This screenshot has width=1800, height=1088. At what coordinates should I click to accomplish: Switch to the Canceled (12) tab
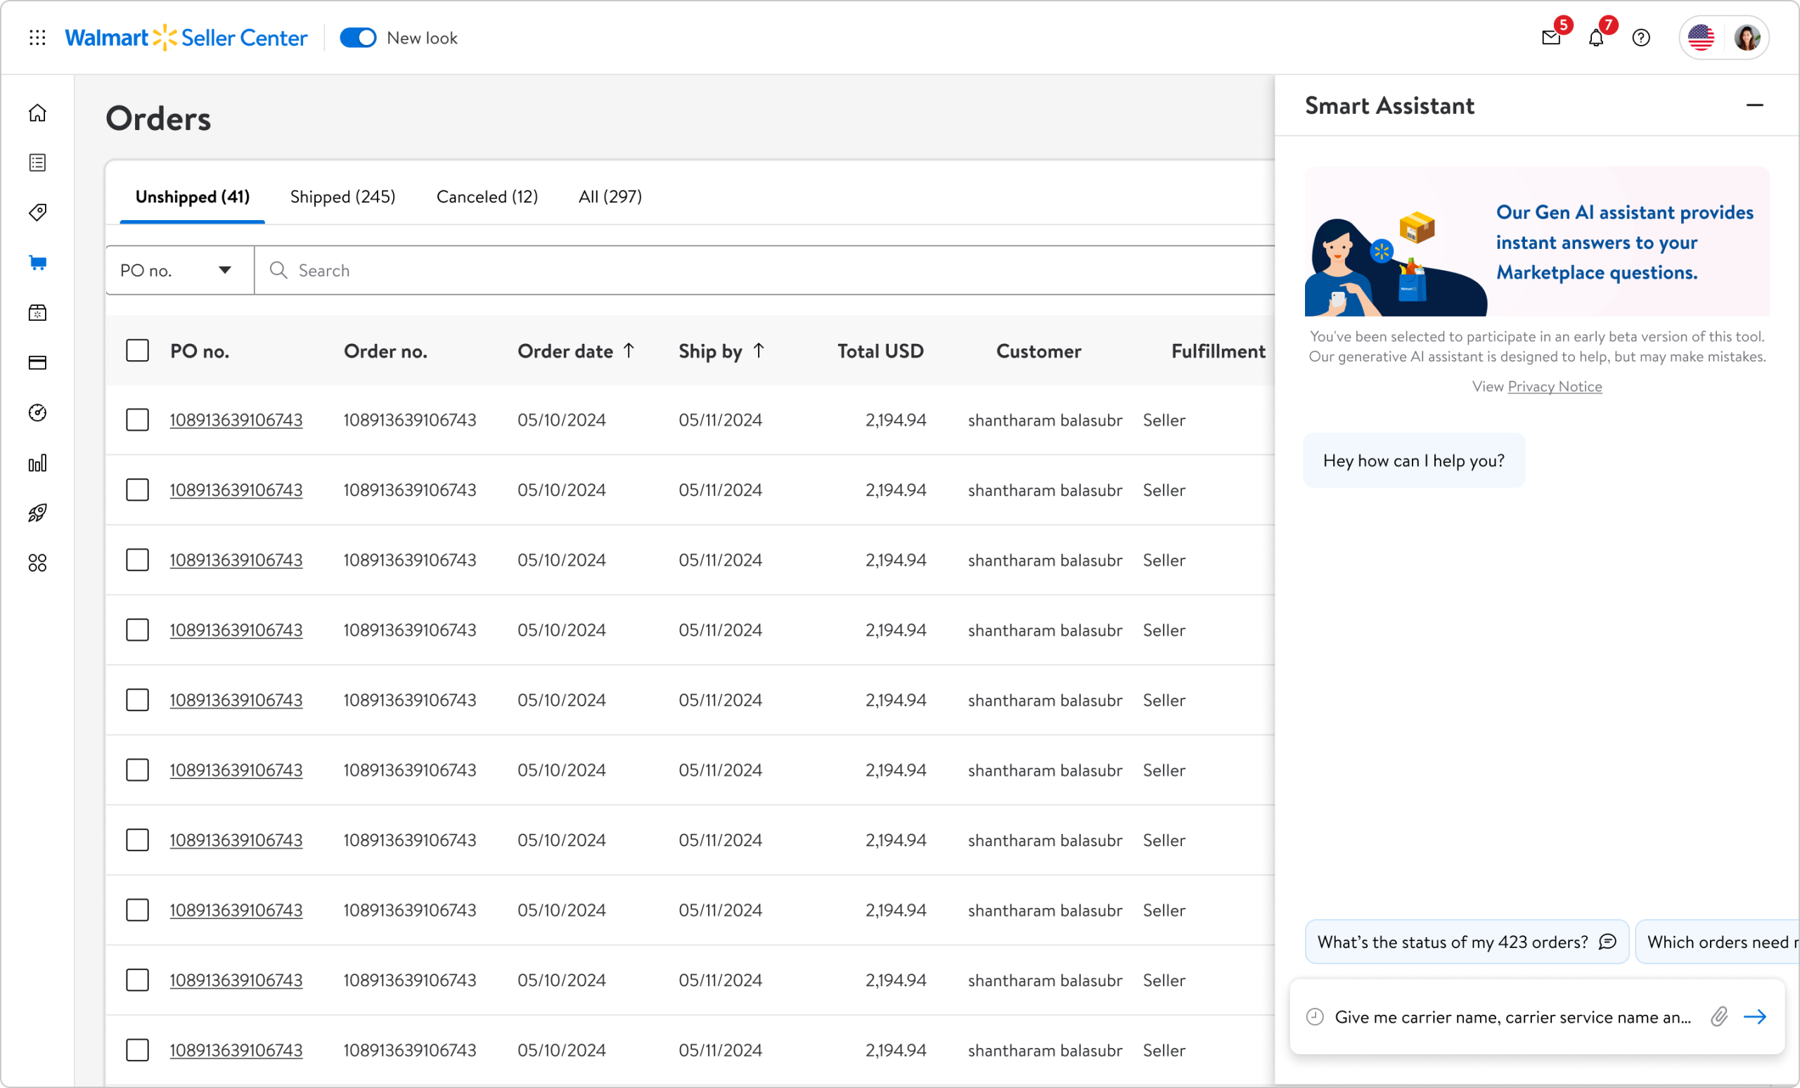[x=487, y=196]
